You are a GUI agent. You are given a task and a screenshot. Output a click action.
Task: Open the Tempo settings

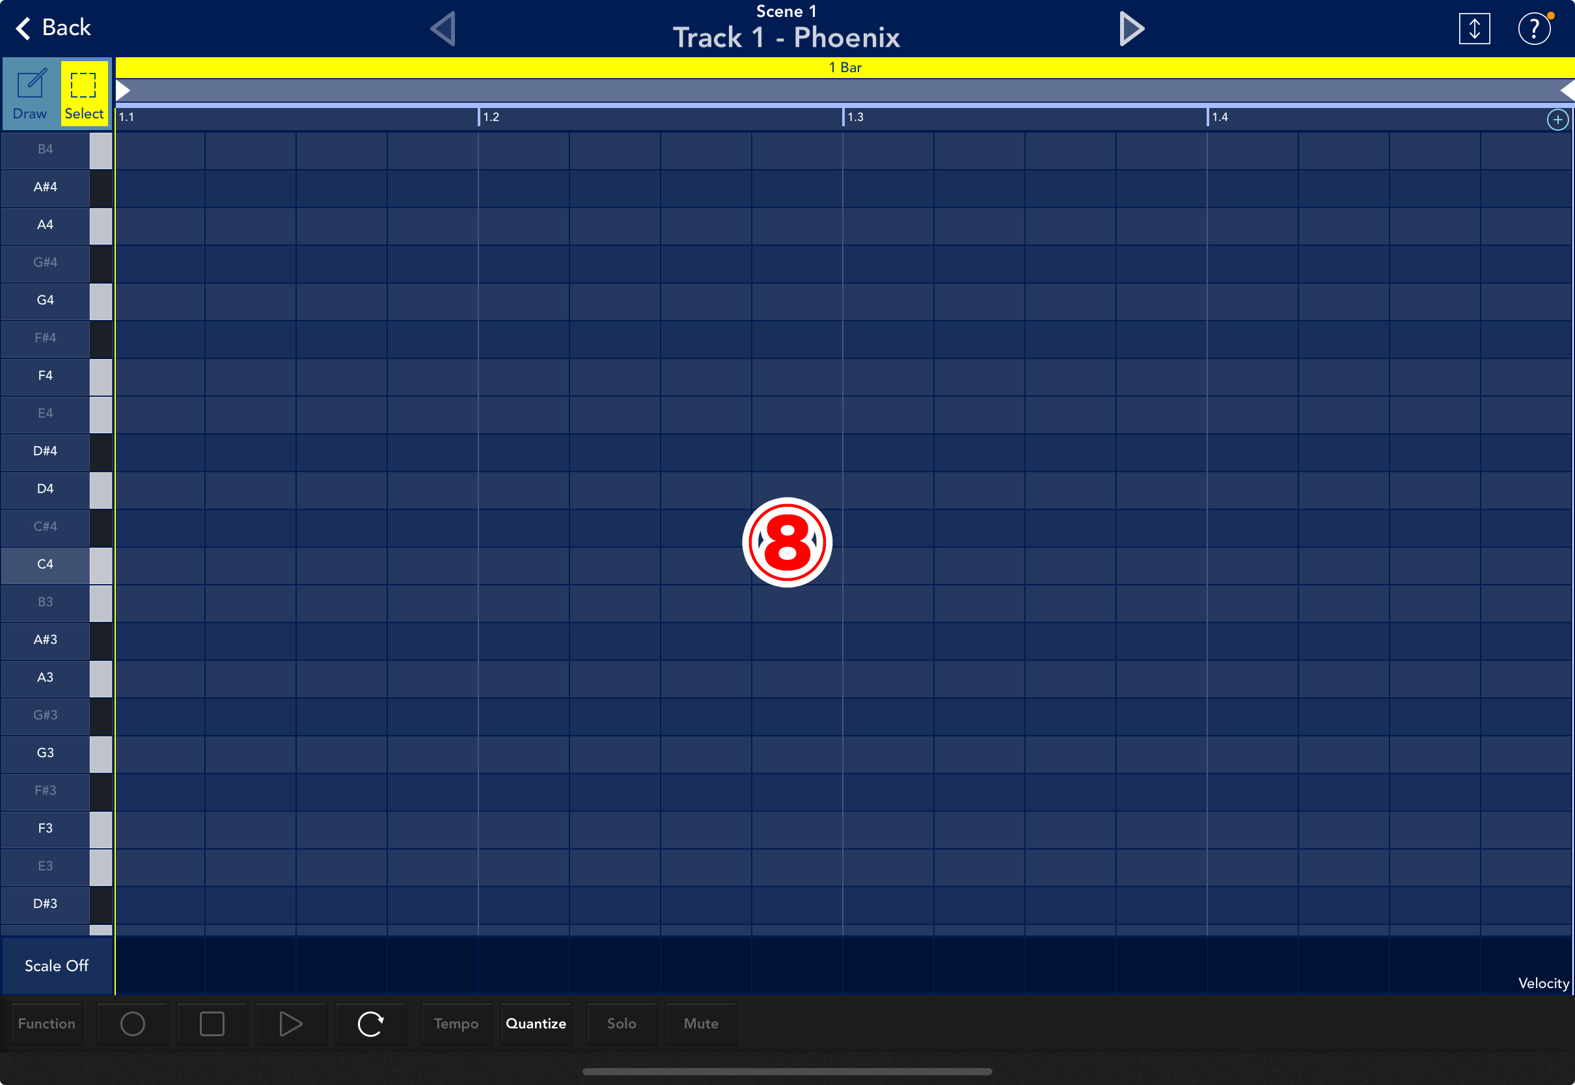(456, 1024)
